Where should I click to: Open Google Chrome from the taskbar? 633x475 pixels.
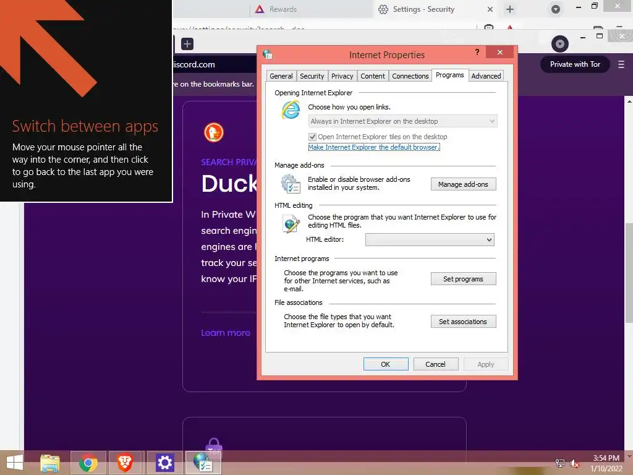[88, 463]
